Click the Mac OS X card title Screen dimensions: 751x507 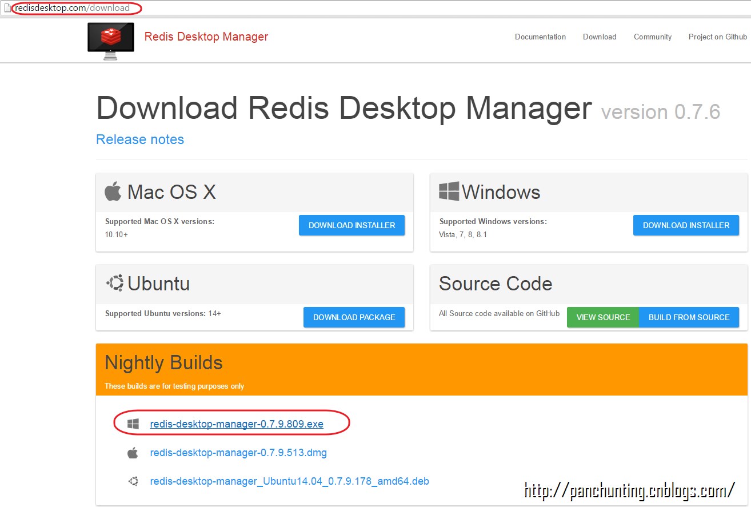[171, 192]
